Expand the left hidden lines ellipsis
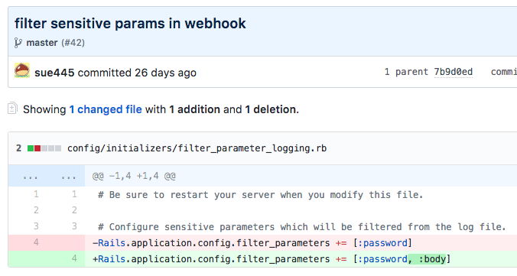Image resolution: width=517 pixels, height=276 pixels. 30,177
